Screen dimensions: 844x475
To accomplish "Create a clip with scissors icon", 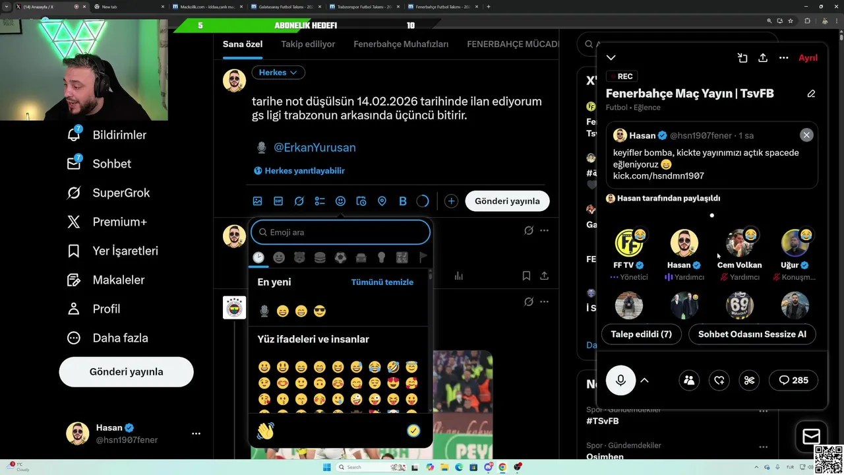I will coord(749,380).
